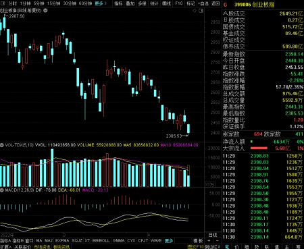Select the 值 value tab
This screenshot has height=249, width=304.
point(277,247)
